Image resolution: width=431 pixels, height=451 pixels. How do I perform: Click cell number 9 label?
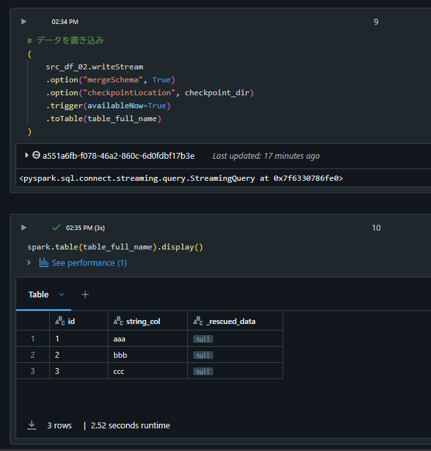pyautogui.click(x=376, y=22)
